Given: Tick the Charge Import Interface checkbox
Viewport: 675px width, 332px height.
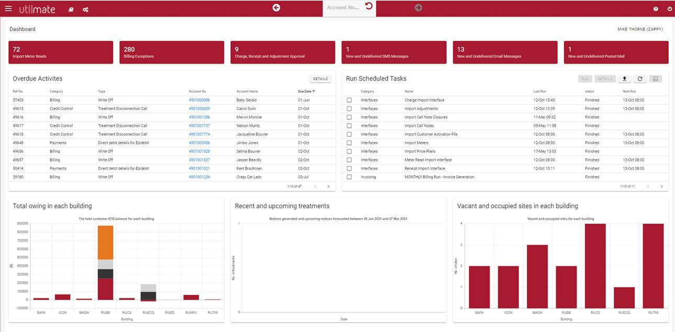Looking at the screenshot, I should tap(349, 100).
